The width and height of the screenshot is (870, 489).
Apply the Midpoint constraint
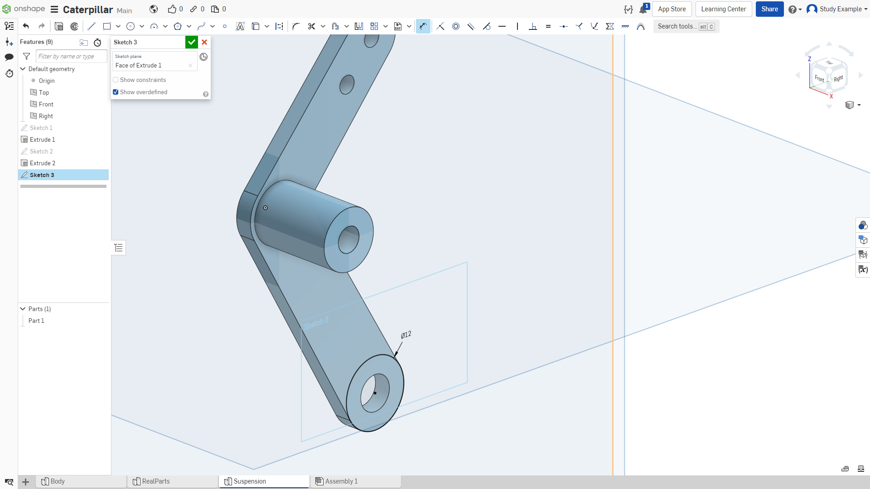pos(564,26)
